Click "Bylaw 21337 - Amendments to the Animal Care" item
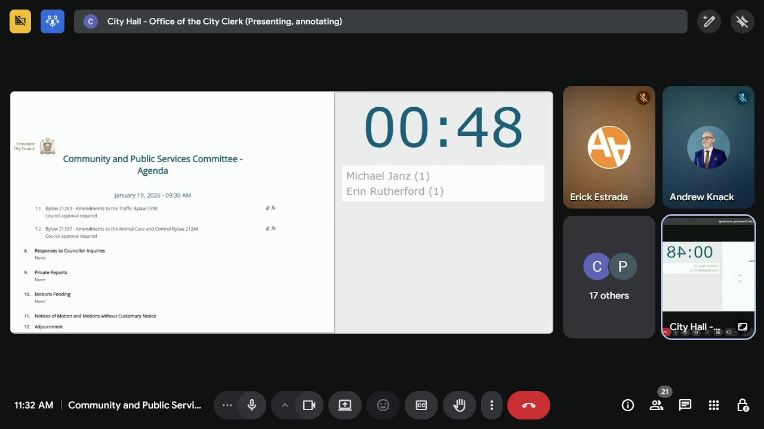The height and width of the screenshot is (429, 764). point(122,229)
